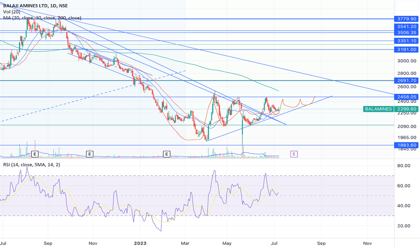Click the RSI 60.00 scale value
Image resolution: width=420 pixels, height=248 pixels.
404,186
